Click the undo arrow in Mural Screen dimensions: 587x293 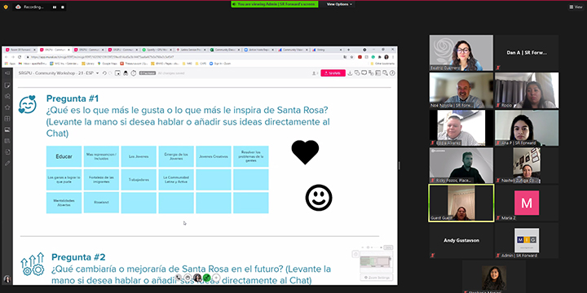click(x=104, y=73)
